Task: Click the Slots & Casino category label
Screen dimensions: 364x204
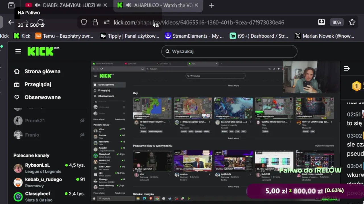Action: (39, 200)
